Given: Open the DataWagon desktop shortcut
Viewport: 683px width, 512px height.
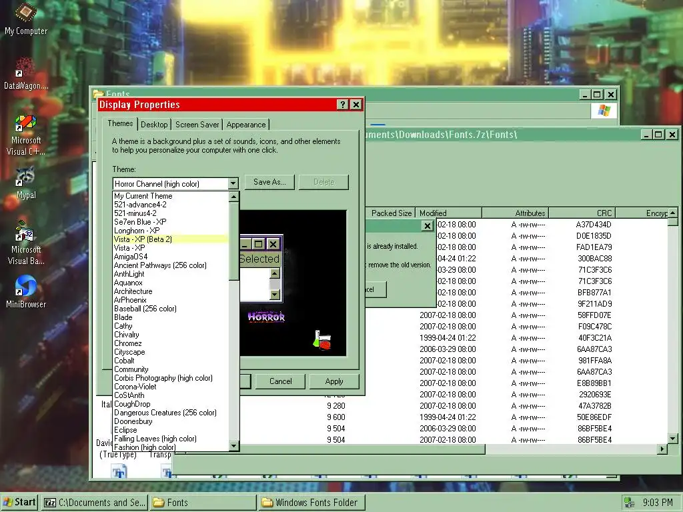Looking at the screenshot, I should click(x=26, y=73).
